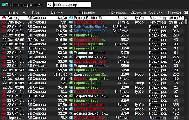Click target icon on the 21 из 32 row
Image resolution: width=189 pixels, height=120 pixels.
(x=4, y=22)
